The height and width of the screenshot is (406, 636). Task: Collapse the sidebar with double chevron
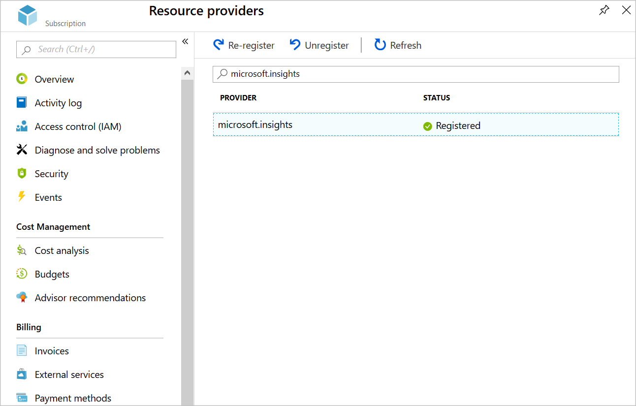[x=185, y=41]
